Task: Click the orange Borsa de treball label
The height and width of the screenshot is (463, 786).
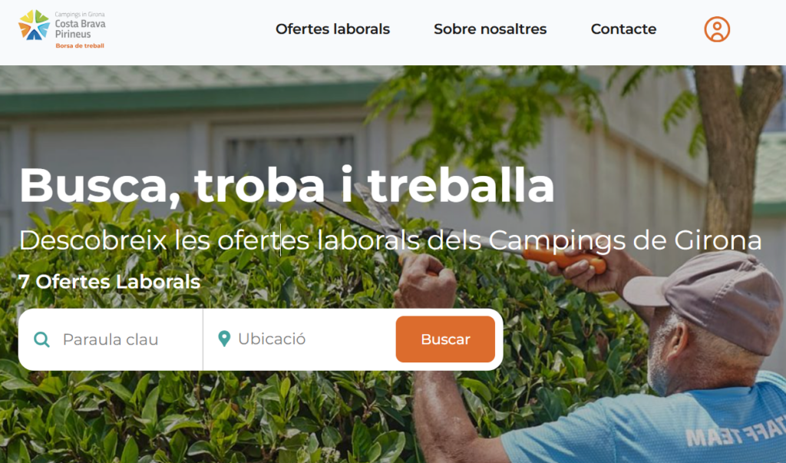Action: (80, 45)
